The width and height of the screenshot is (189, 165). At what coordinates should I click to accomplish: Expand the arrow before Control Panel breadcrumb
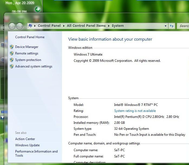[35, 26]
